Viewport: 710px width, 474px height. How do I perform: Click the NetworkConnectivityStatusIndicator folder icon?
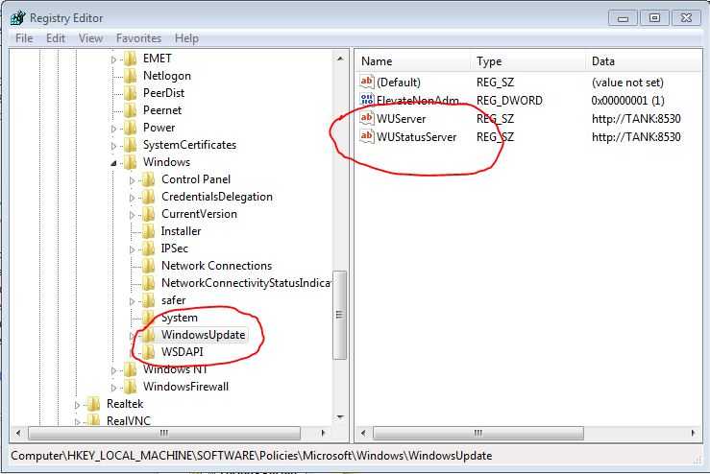click(x=149, y=283)
